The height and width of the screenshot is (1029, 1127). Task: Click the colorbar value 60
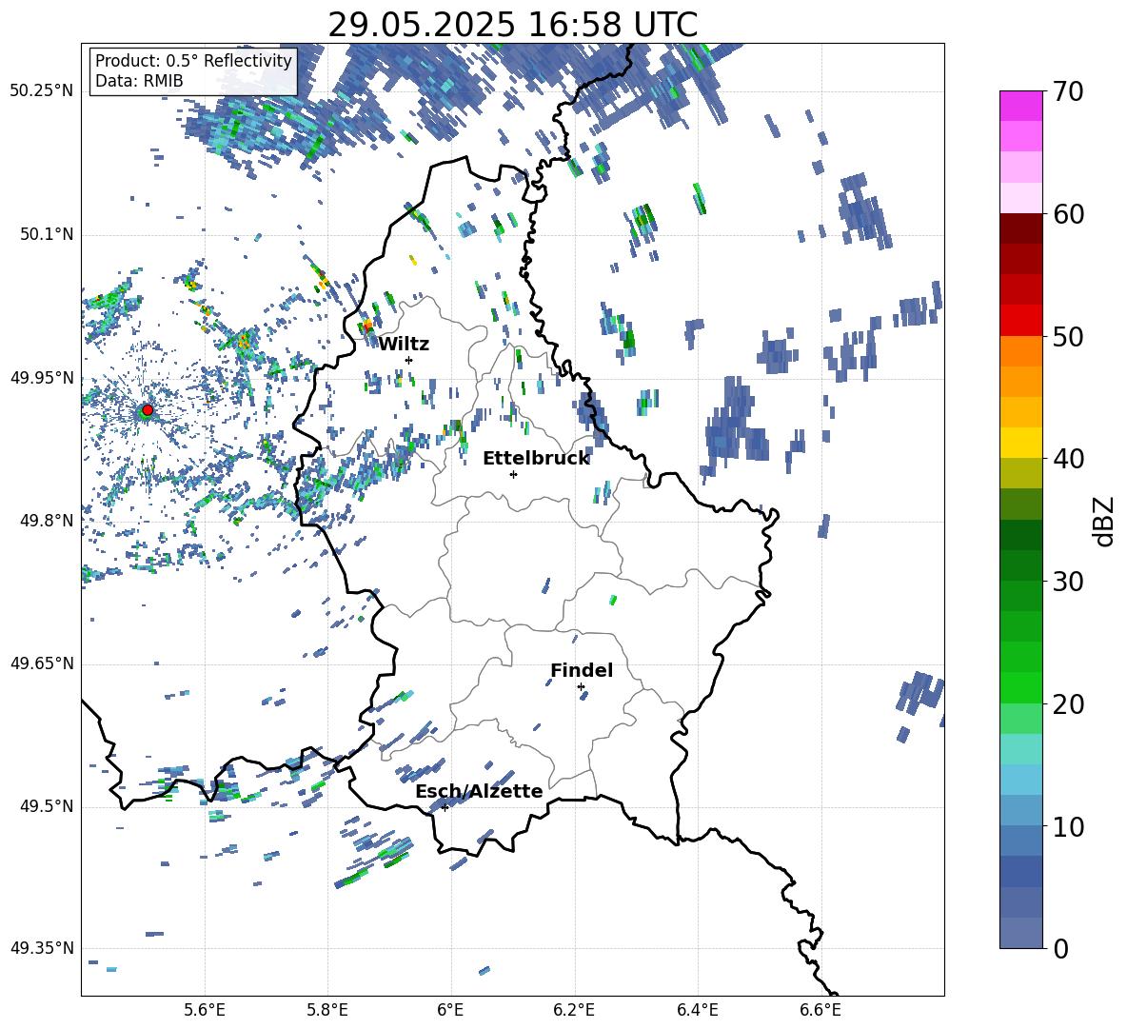[x=1068, y=214]
